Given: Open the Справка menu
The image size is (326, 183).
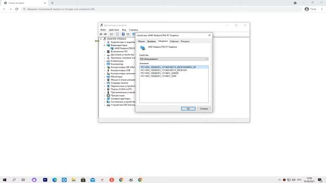Looking at the screenshot, I should coord(133,30).
